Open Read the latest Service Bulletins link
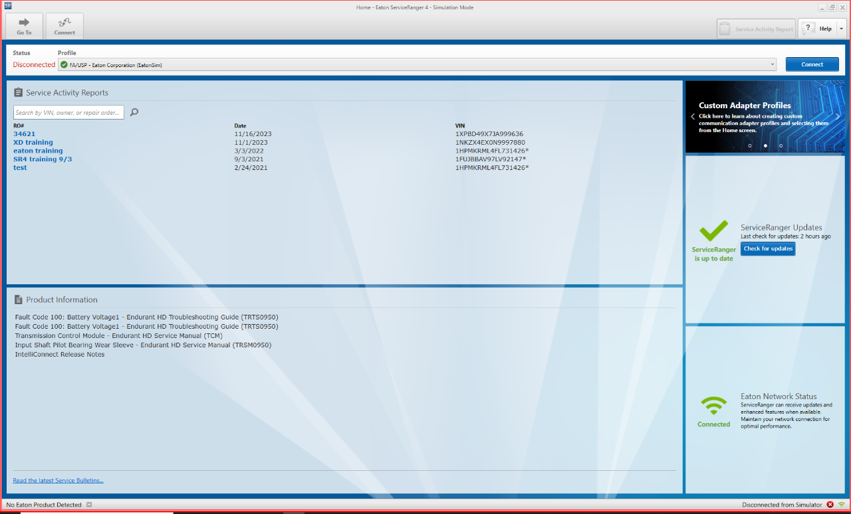 (58, 480)
